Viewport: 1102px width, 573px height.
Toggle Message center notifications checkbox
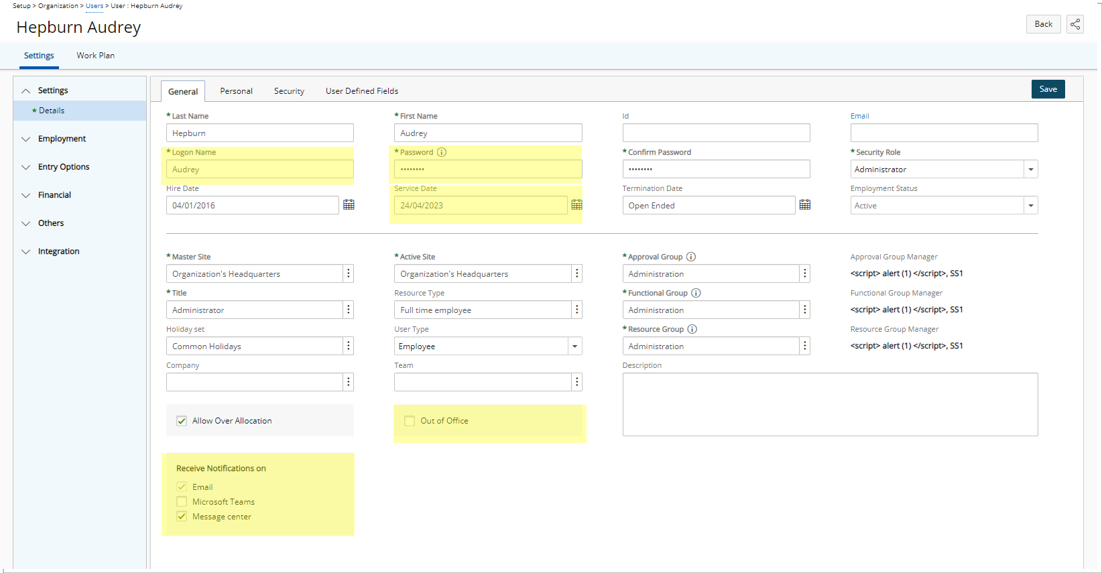click(x=182, y=517)
